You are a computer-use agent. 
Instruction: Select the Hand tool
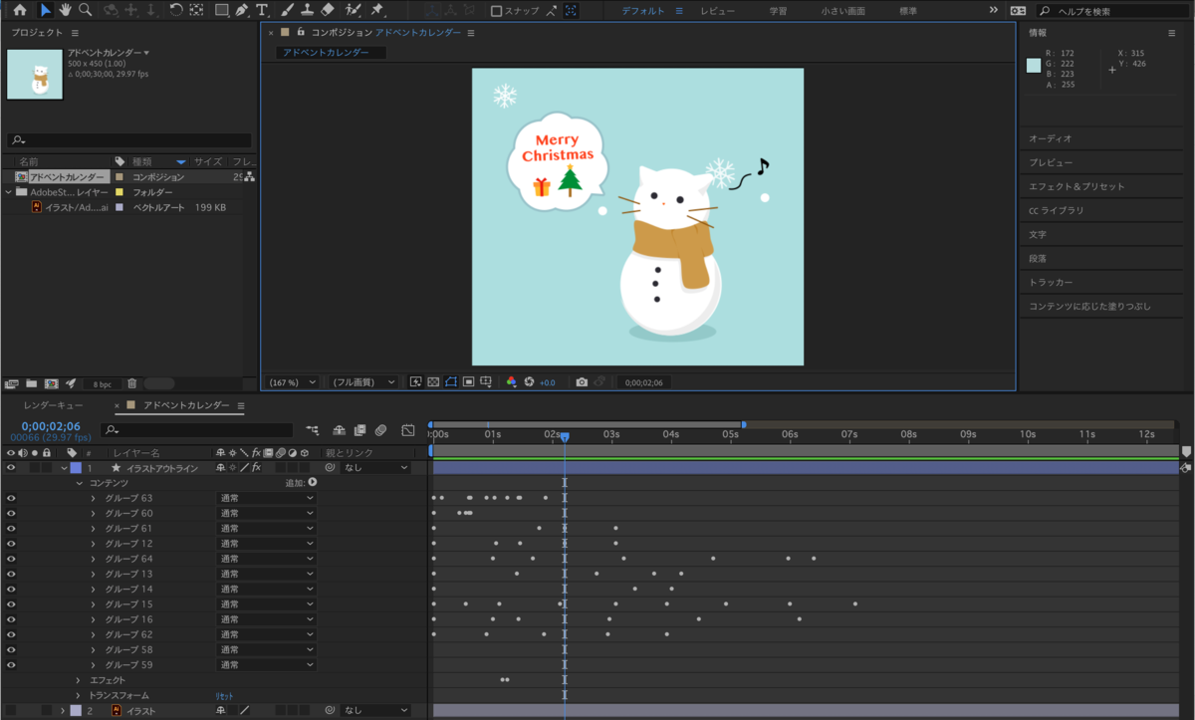point(66,10)
